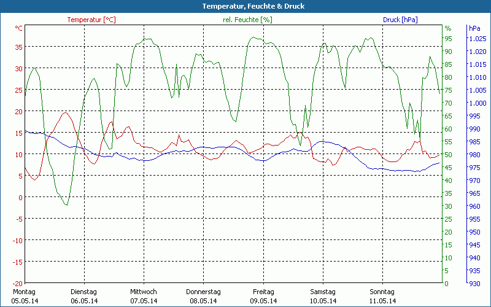Click the blue '960' pressure axis value
Image resolution: width=491 pixels, height=307 pixels.
click(474, 206)
